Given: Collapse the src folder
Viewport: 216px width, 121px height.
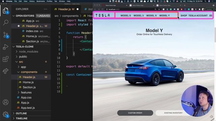Looking at the screenshot, I should coord(21,62).
